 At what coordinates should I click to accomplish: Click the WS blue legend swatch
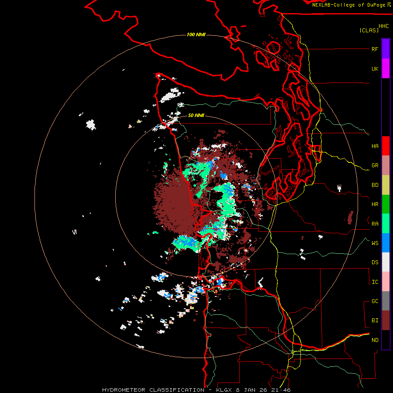386,243
